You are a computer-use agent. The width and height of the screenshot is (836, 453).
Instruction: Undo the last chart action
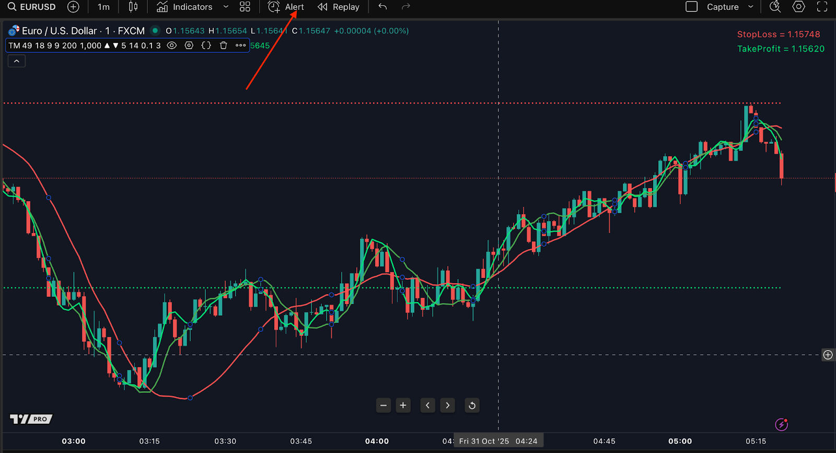[382, 7]
